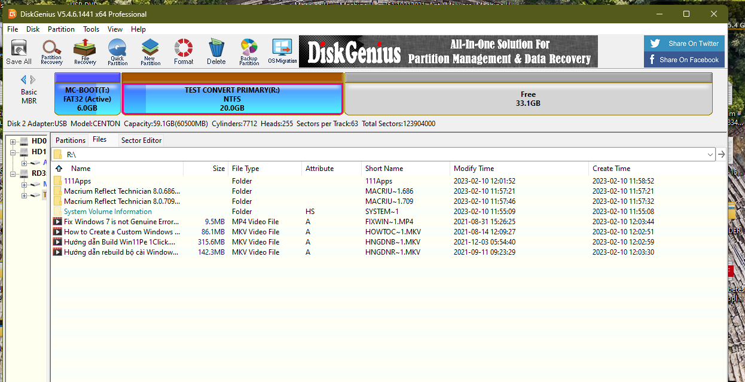The height and width of the screenshot is (382, 745).
Task: Switch to the Files tab
Action: pyautogui.click(x=100, y=139)
